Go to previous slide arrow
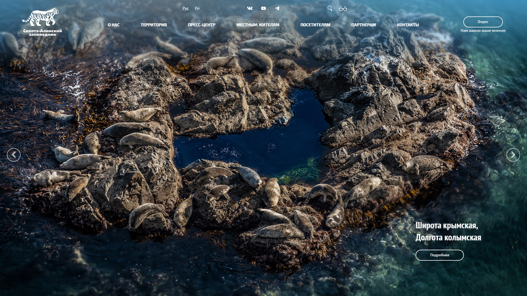The width and height of the screenshot is (527, 296). 14,155
